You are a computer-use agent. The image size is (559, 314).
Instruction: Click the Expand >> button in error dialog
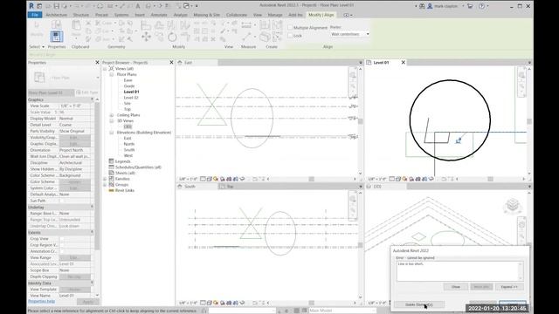(x=508, y=287)
